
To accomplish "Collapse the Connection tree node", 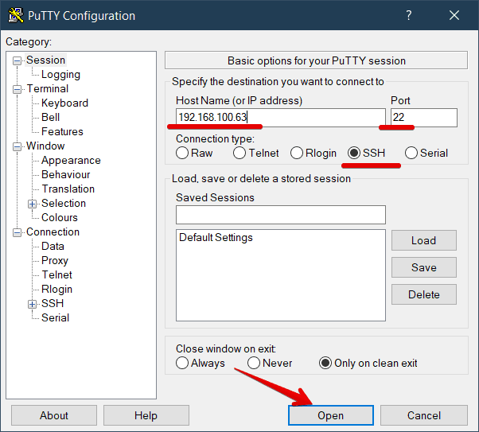I will (18, 233).
